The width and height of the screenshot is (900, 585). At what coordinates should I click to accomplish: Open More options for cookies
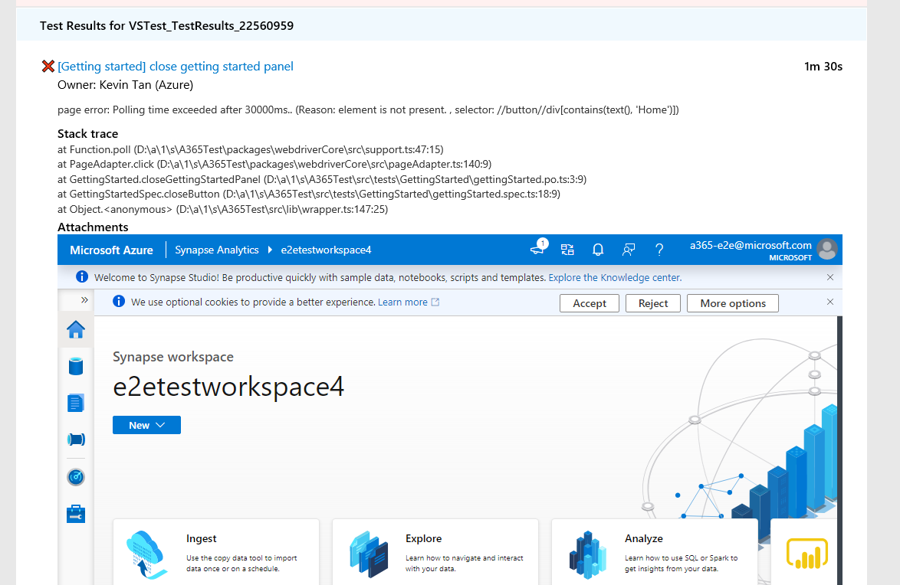(732, 303)
